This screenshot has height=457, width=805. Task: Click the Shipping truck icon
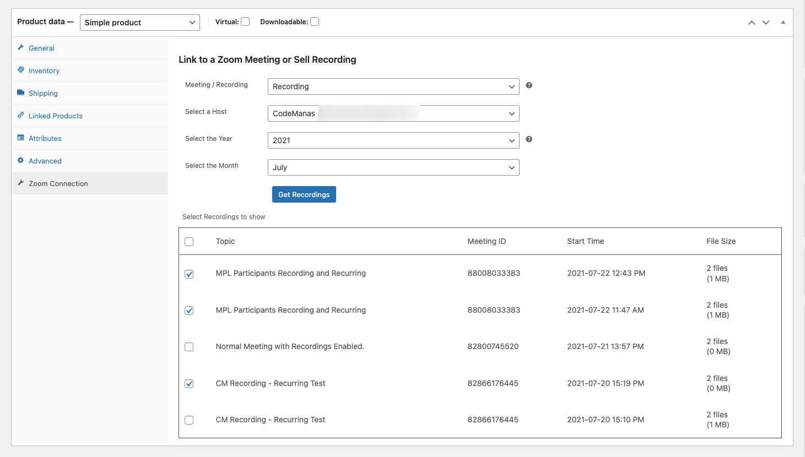click(x=21, y=93)
